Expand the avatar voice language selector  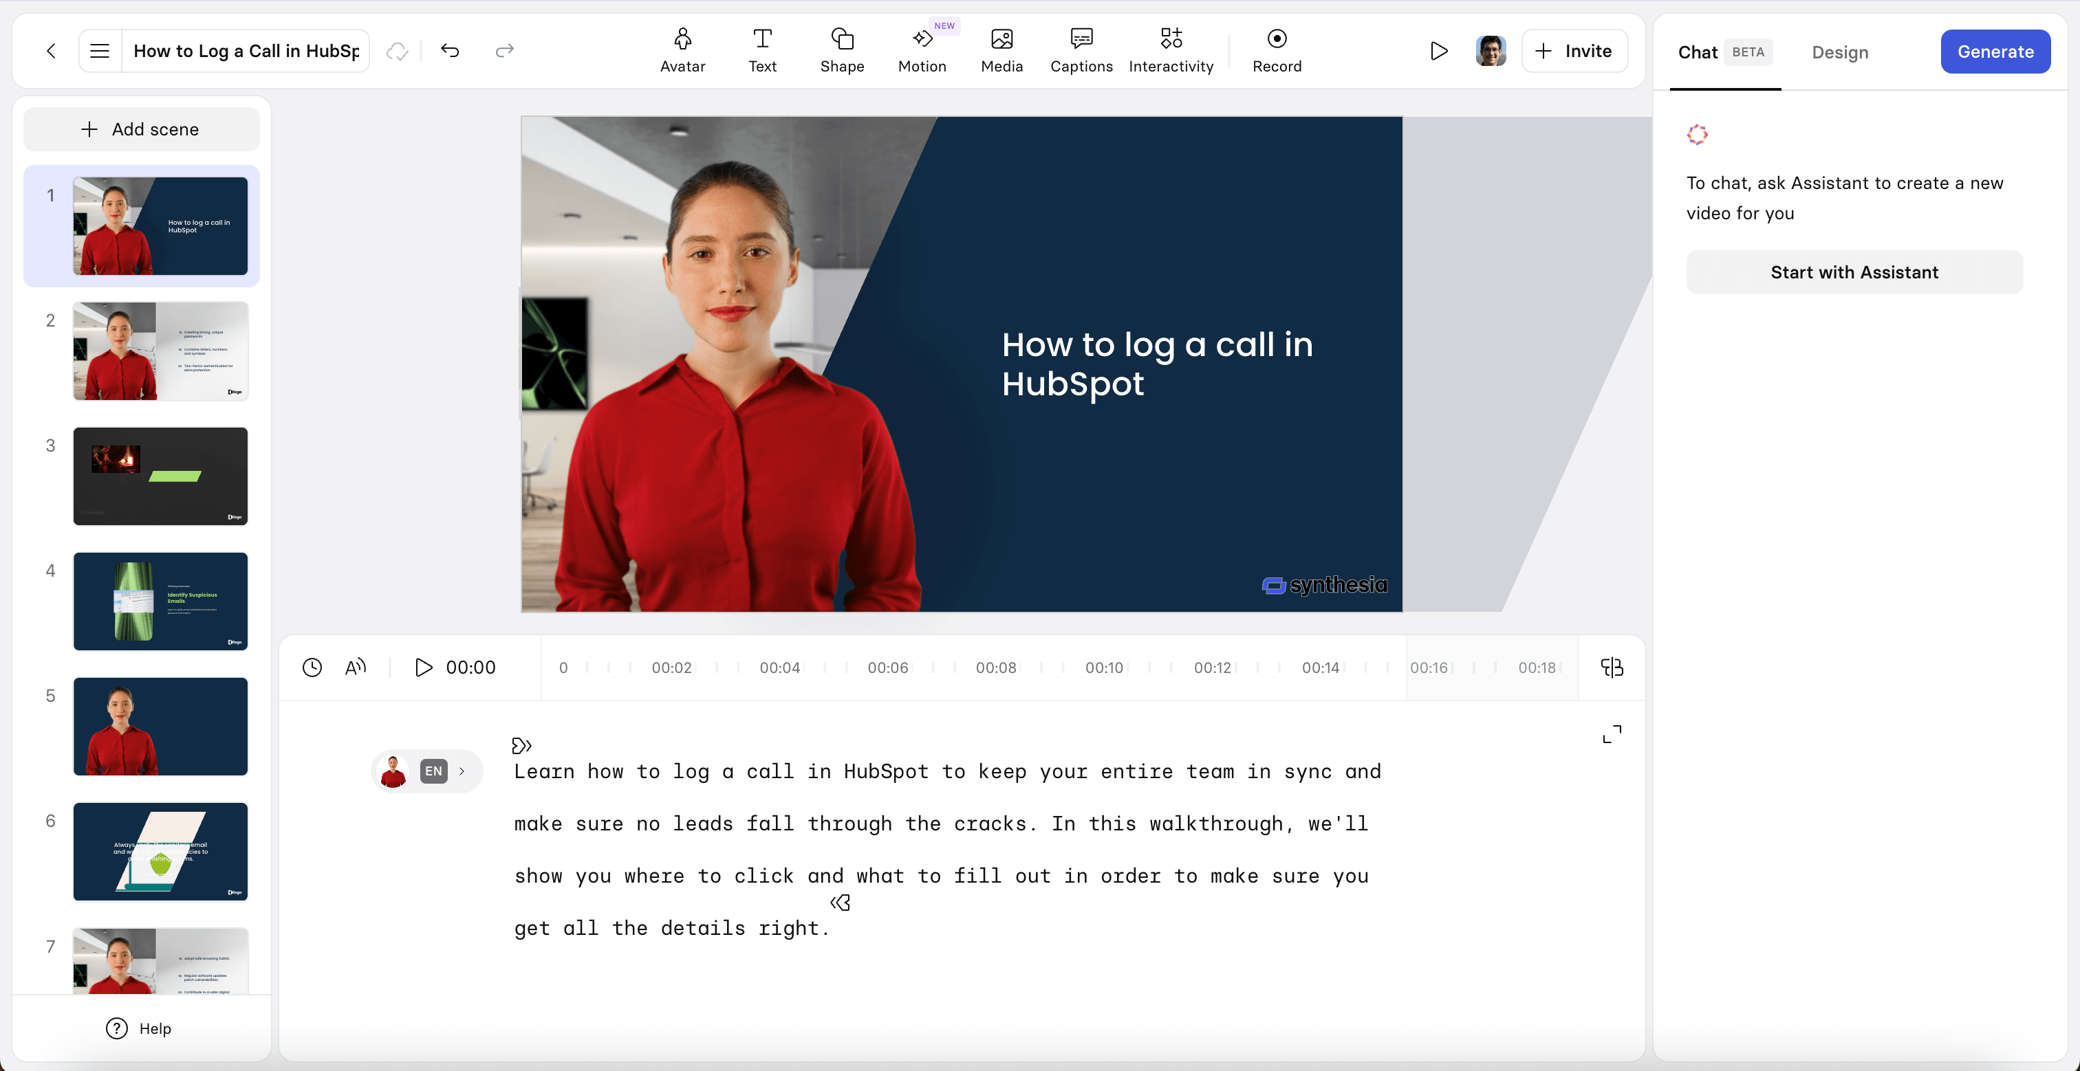click(427, 771)
